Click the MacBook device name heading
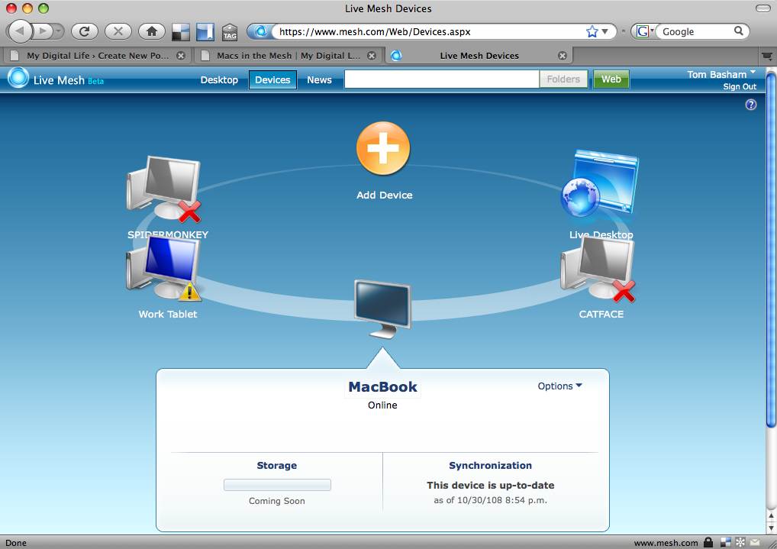This screenshot has width=777, height=549. pos(382,387)
